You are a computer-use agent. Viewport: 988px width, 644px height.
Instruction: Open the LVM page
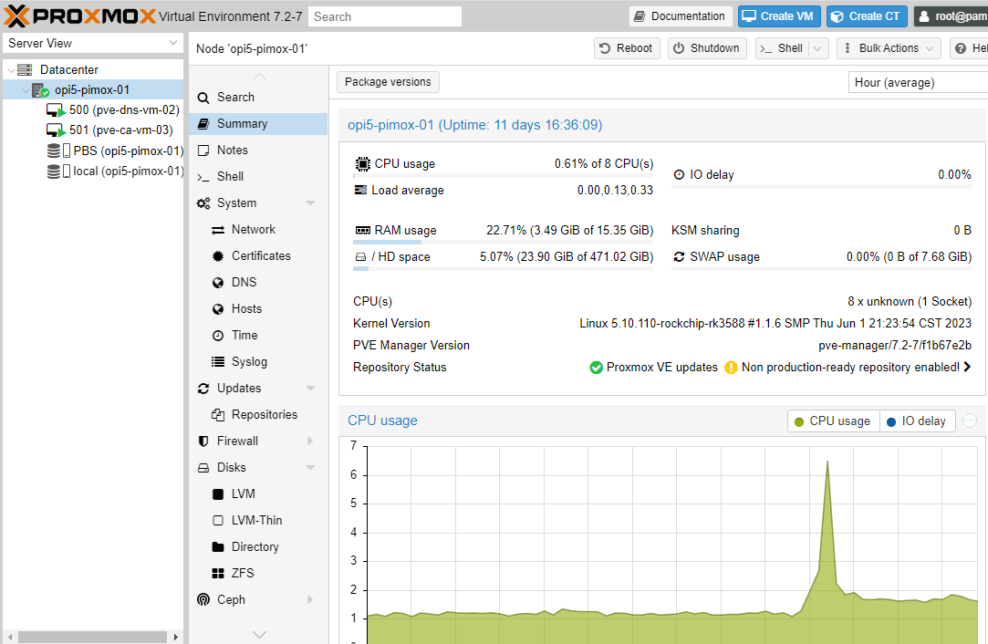(x=259, y=494)
